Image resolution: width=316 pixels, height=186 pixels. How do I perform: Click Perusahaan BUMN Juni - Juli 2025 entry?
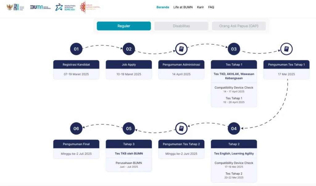coord(129,165)
